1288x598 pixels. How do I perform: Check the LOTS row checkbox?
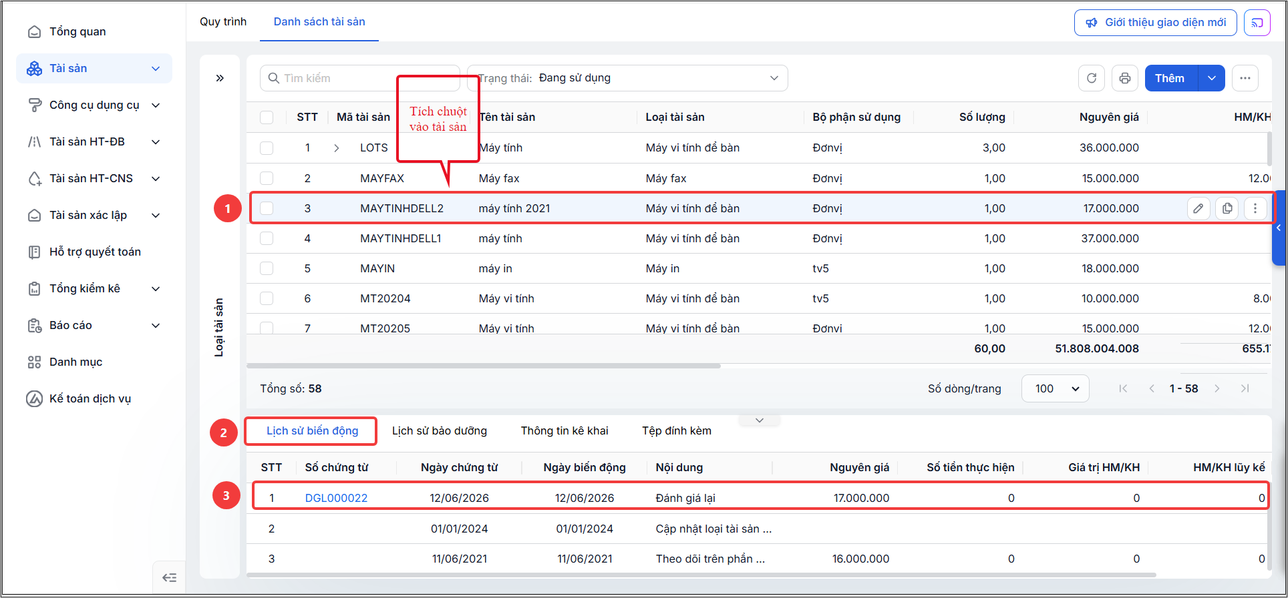tap(267, 148)
